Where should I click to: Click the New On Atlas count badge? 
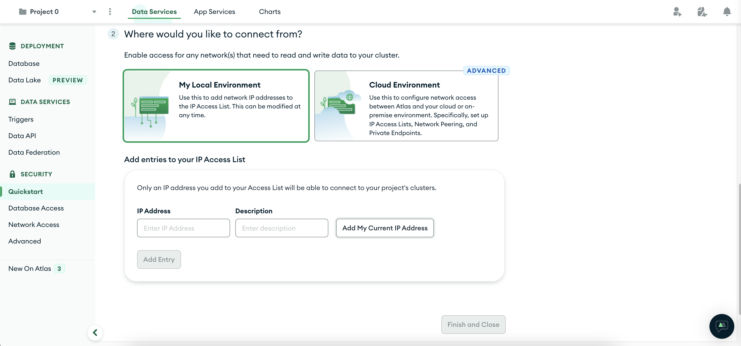click(59, 269)
